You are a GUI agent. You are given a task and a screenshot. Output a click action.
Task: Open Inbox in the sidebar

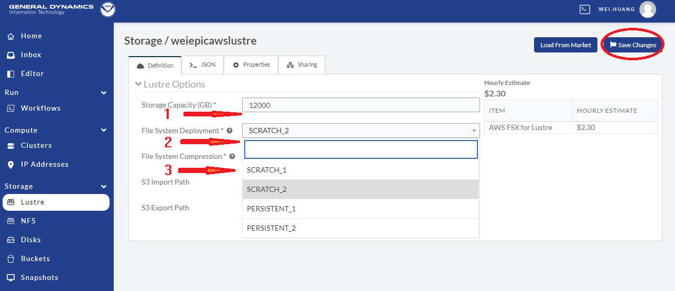31,55
